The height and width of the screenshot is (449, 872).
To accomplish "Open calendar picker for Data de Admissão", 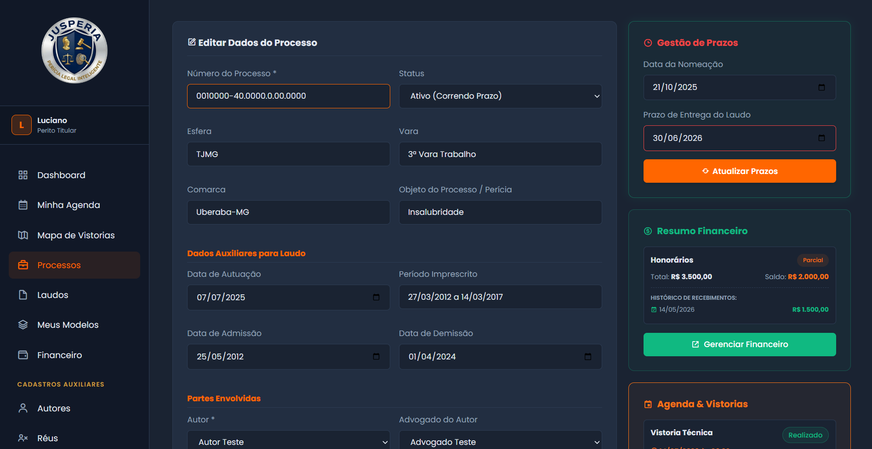I will (x=376, y=356).
